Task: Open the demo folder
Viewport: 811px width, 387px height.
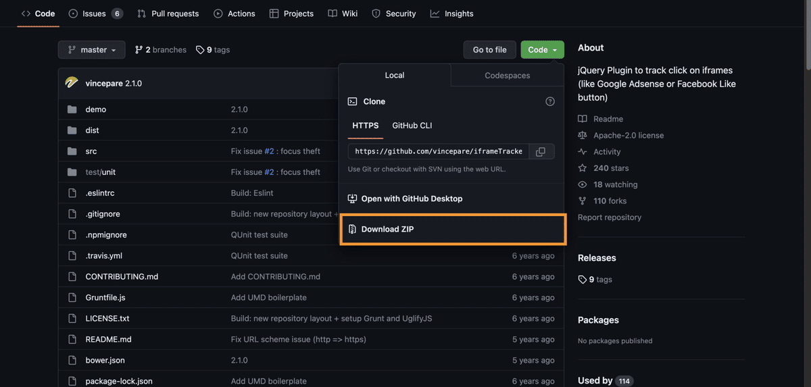Action: point(96,109)
